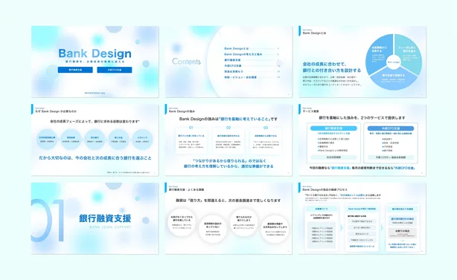This screenshot has width=457, height=280.
Task: Click the large 'Bank Design' title text
Action: tap(95, 53)
